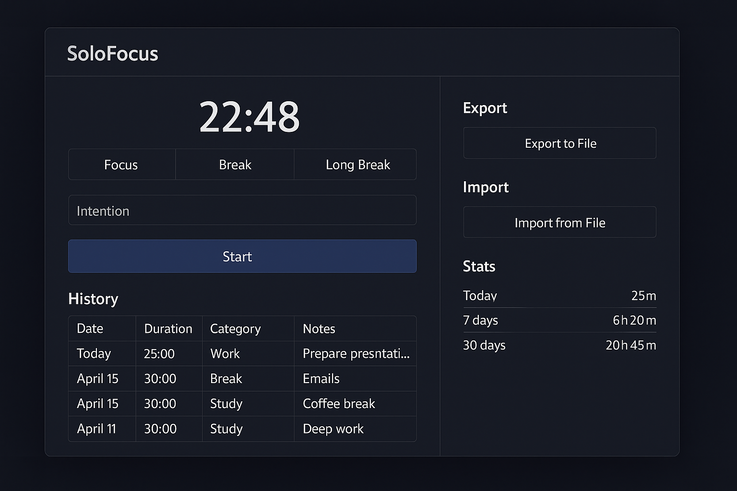Click the 7 days stats row
This screenshot has width=737, height=491.
[x=559, y=320]
